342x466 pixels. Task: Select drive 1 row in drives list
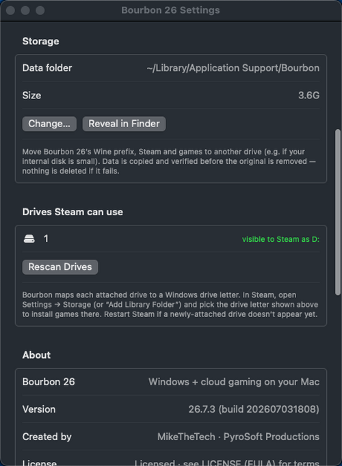tap(171, 238)
